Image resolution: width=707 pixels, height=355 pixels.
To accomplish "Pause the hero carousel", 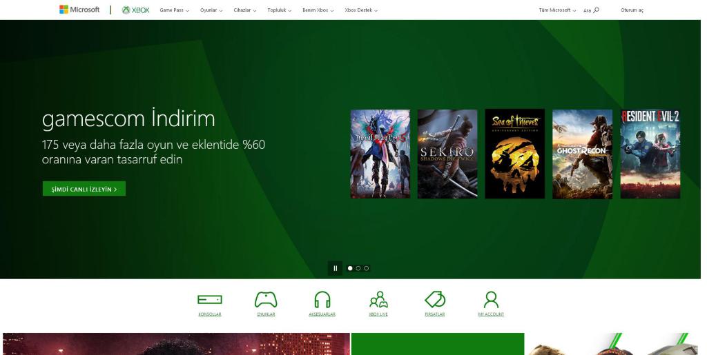I will pos(335,268).
